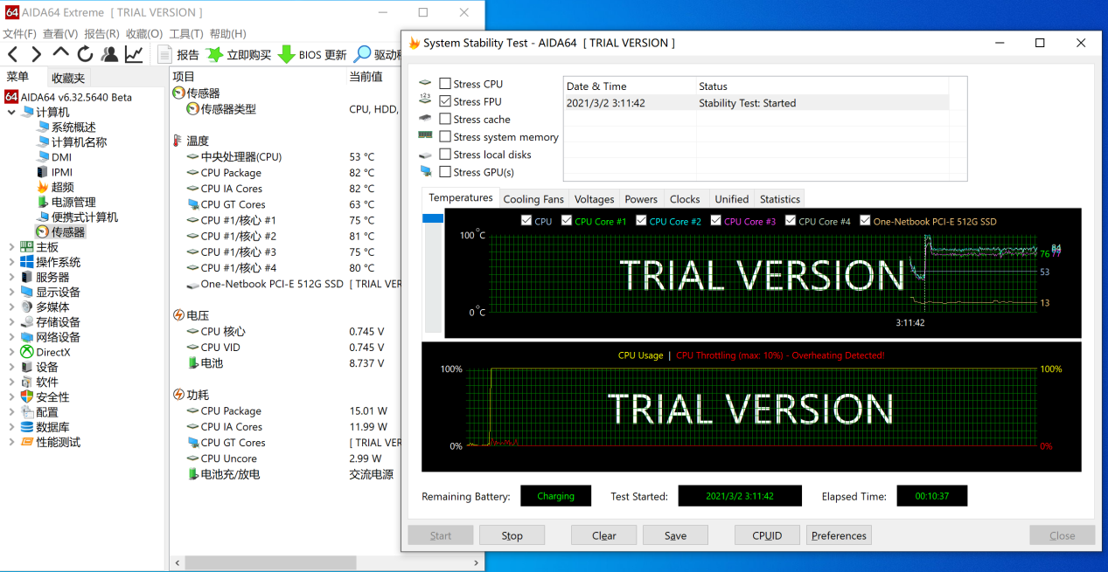
Task: Select 计算机名称 in the tree
Action: 72,142
